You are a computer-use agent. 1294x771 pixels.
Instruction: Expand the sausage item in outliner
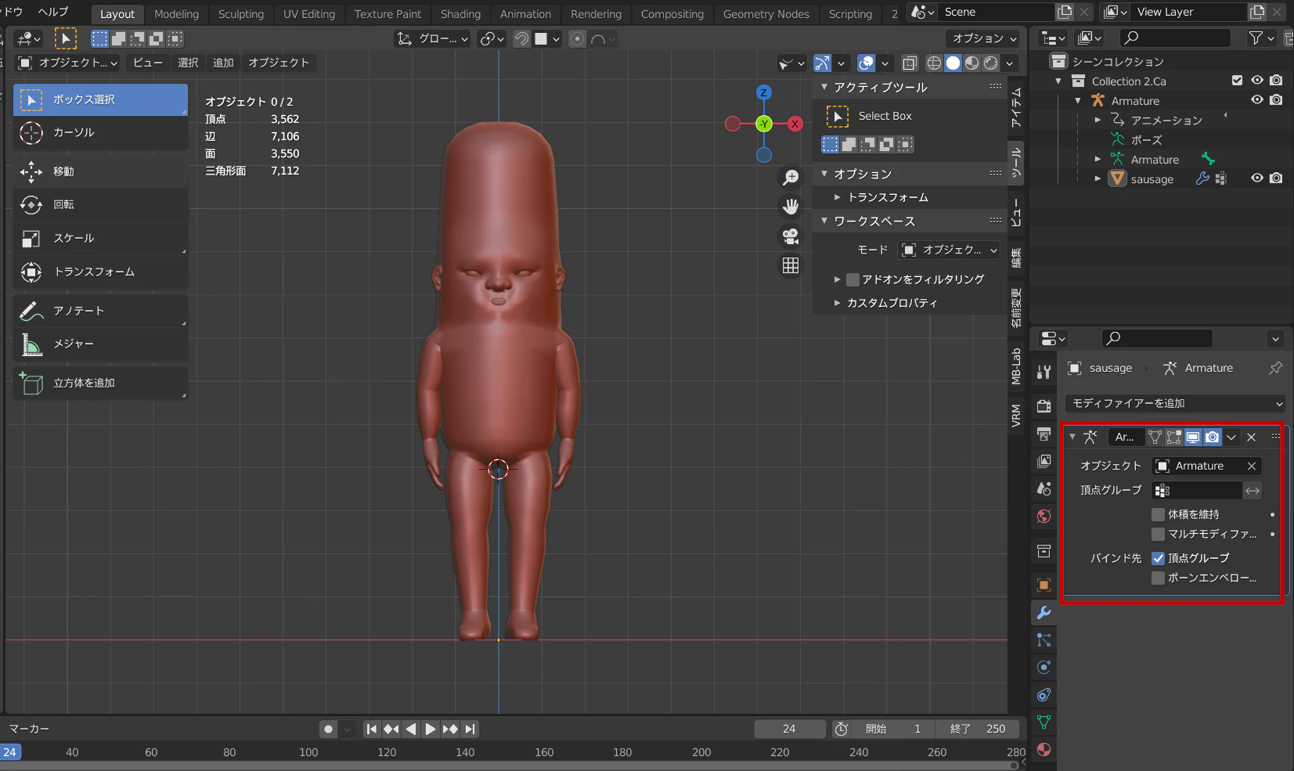1098,179
